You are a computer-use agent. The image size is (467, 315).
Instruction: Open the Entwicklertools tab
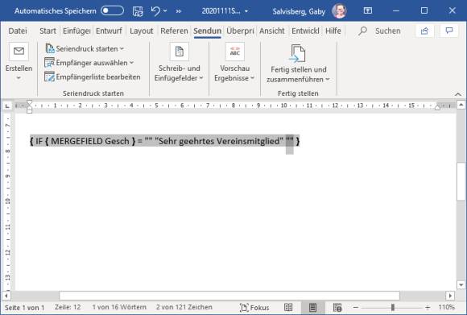pyautogui.click(x=305, y=31)
